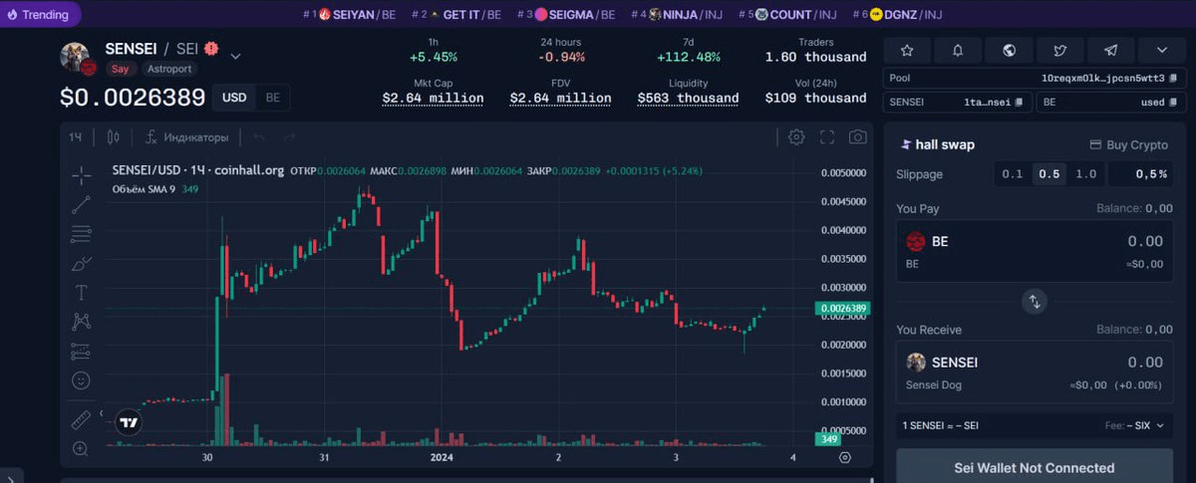Swap pay and receive tokens

click(1035, 301)
